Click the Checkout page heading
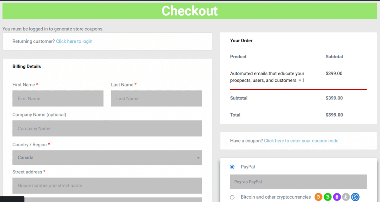 click(190, 11)
